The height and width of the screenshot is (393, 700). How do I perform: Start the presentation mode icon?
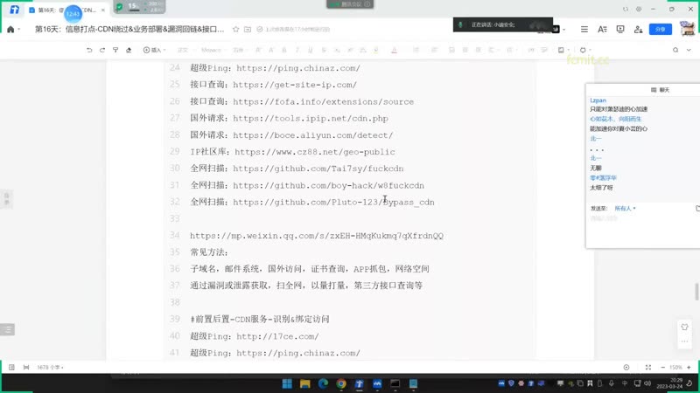pos(620,30)
